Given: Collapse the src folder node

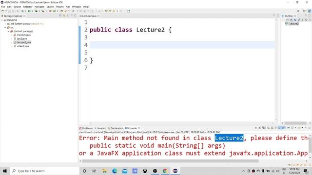Looking at the screenshot, I should (x=5, y=28).
